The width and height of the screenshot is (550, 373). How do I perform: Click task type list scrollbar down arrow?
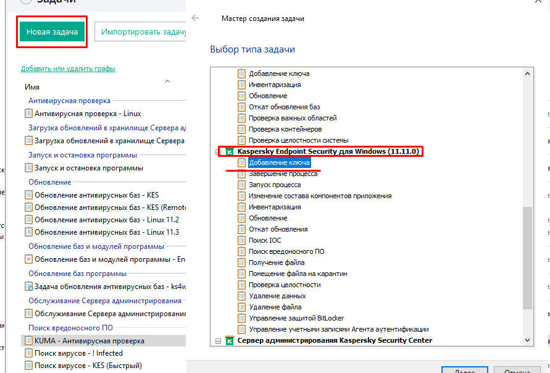(527, 340)
